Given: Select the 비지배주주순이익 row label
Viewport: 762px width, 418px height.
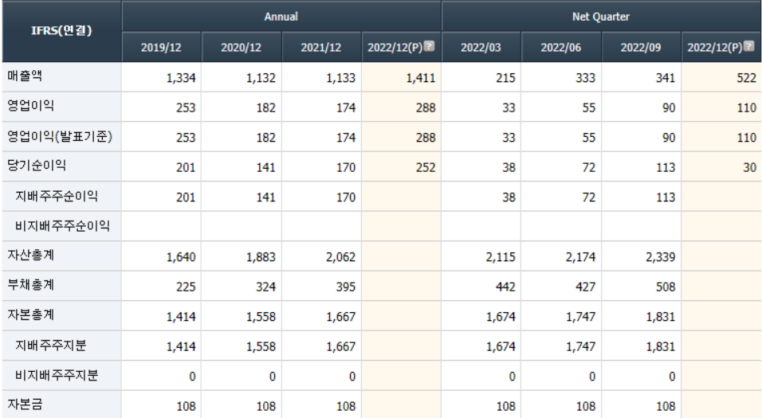Looking at the screenshot, I should [x=62, y=226].
